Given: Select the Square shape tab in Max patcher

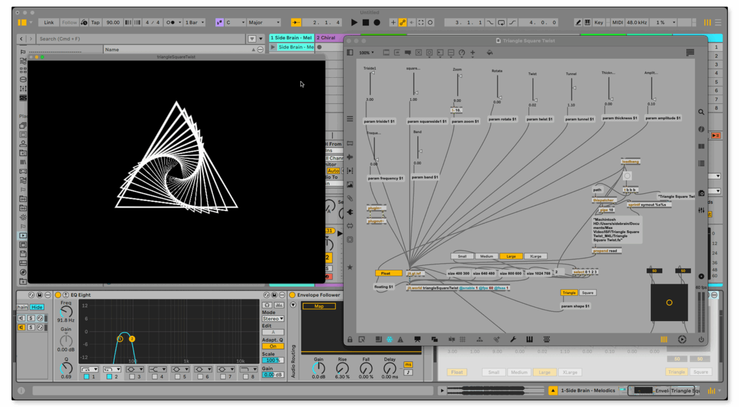Looking at the screenshot, I should [x=587, y=293].
